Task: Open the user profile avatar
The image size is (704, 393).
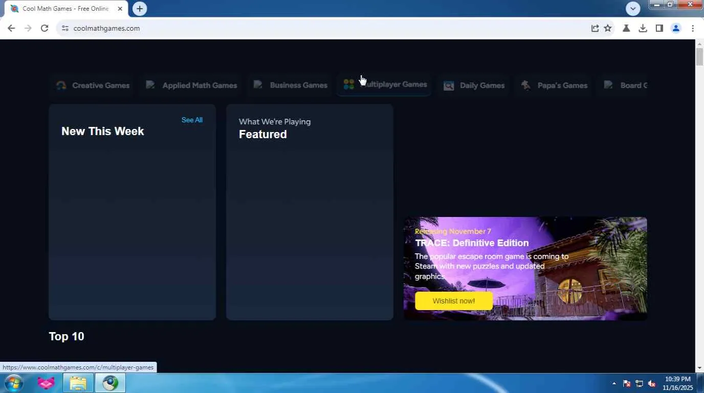Action: tap(676, 28)
